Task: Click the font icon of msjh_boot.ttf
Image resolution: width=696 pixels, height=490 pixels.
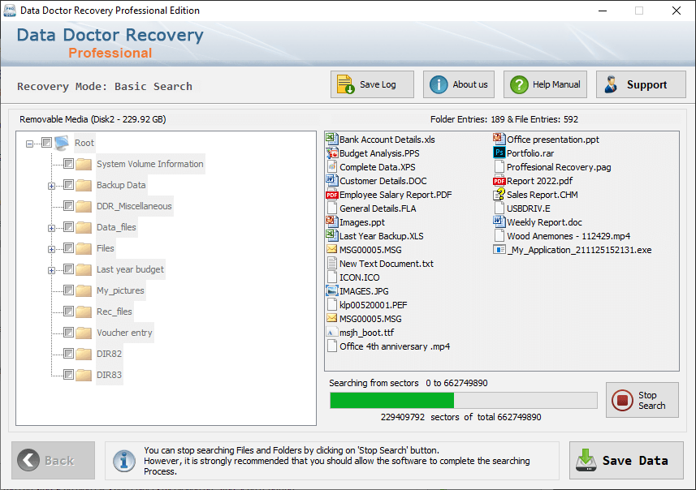Action: click(x=331, y=332)
